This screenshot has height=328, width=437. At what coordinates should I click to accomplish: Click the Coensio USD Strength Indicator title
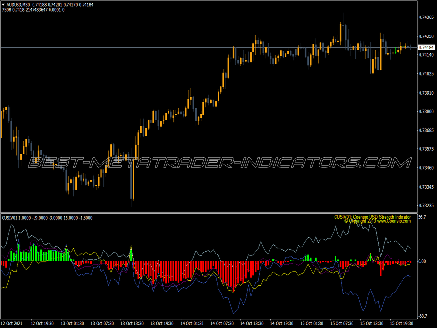[x=372, y=217]
